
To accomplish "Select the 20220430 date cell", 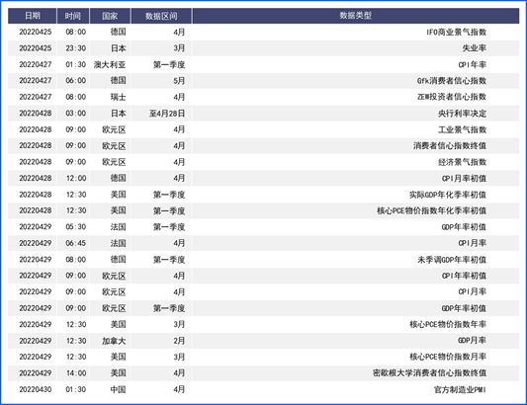I will (x=36, y=389).
